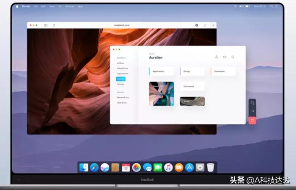Select Applications in the sidebar
Screen dimensions: 296x190
click(123, 73)
